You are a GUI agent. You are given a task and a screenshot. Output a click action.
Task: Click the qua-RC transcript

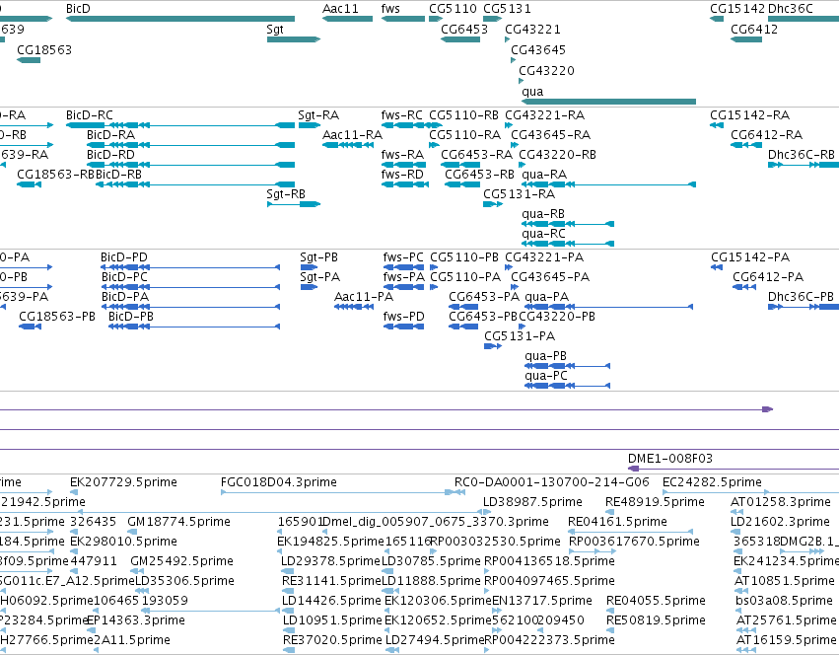[568, 244]
